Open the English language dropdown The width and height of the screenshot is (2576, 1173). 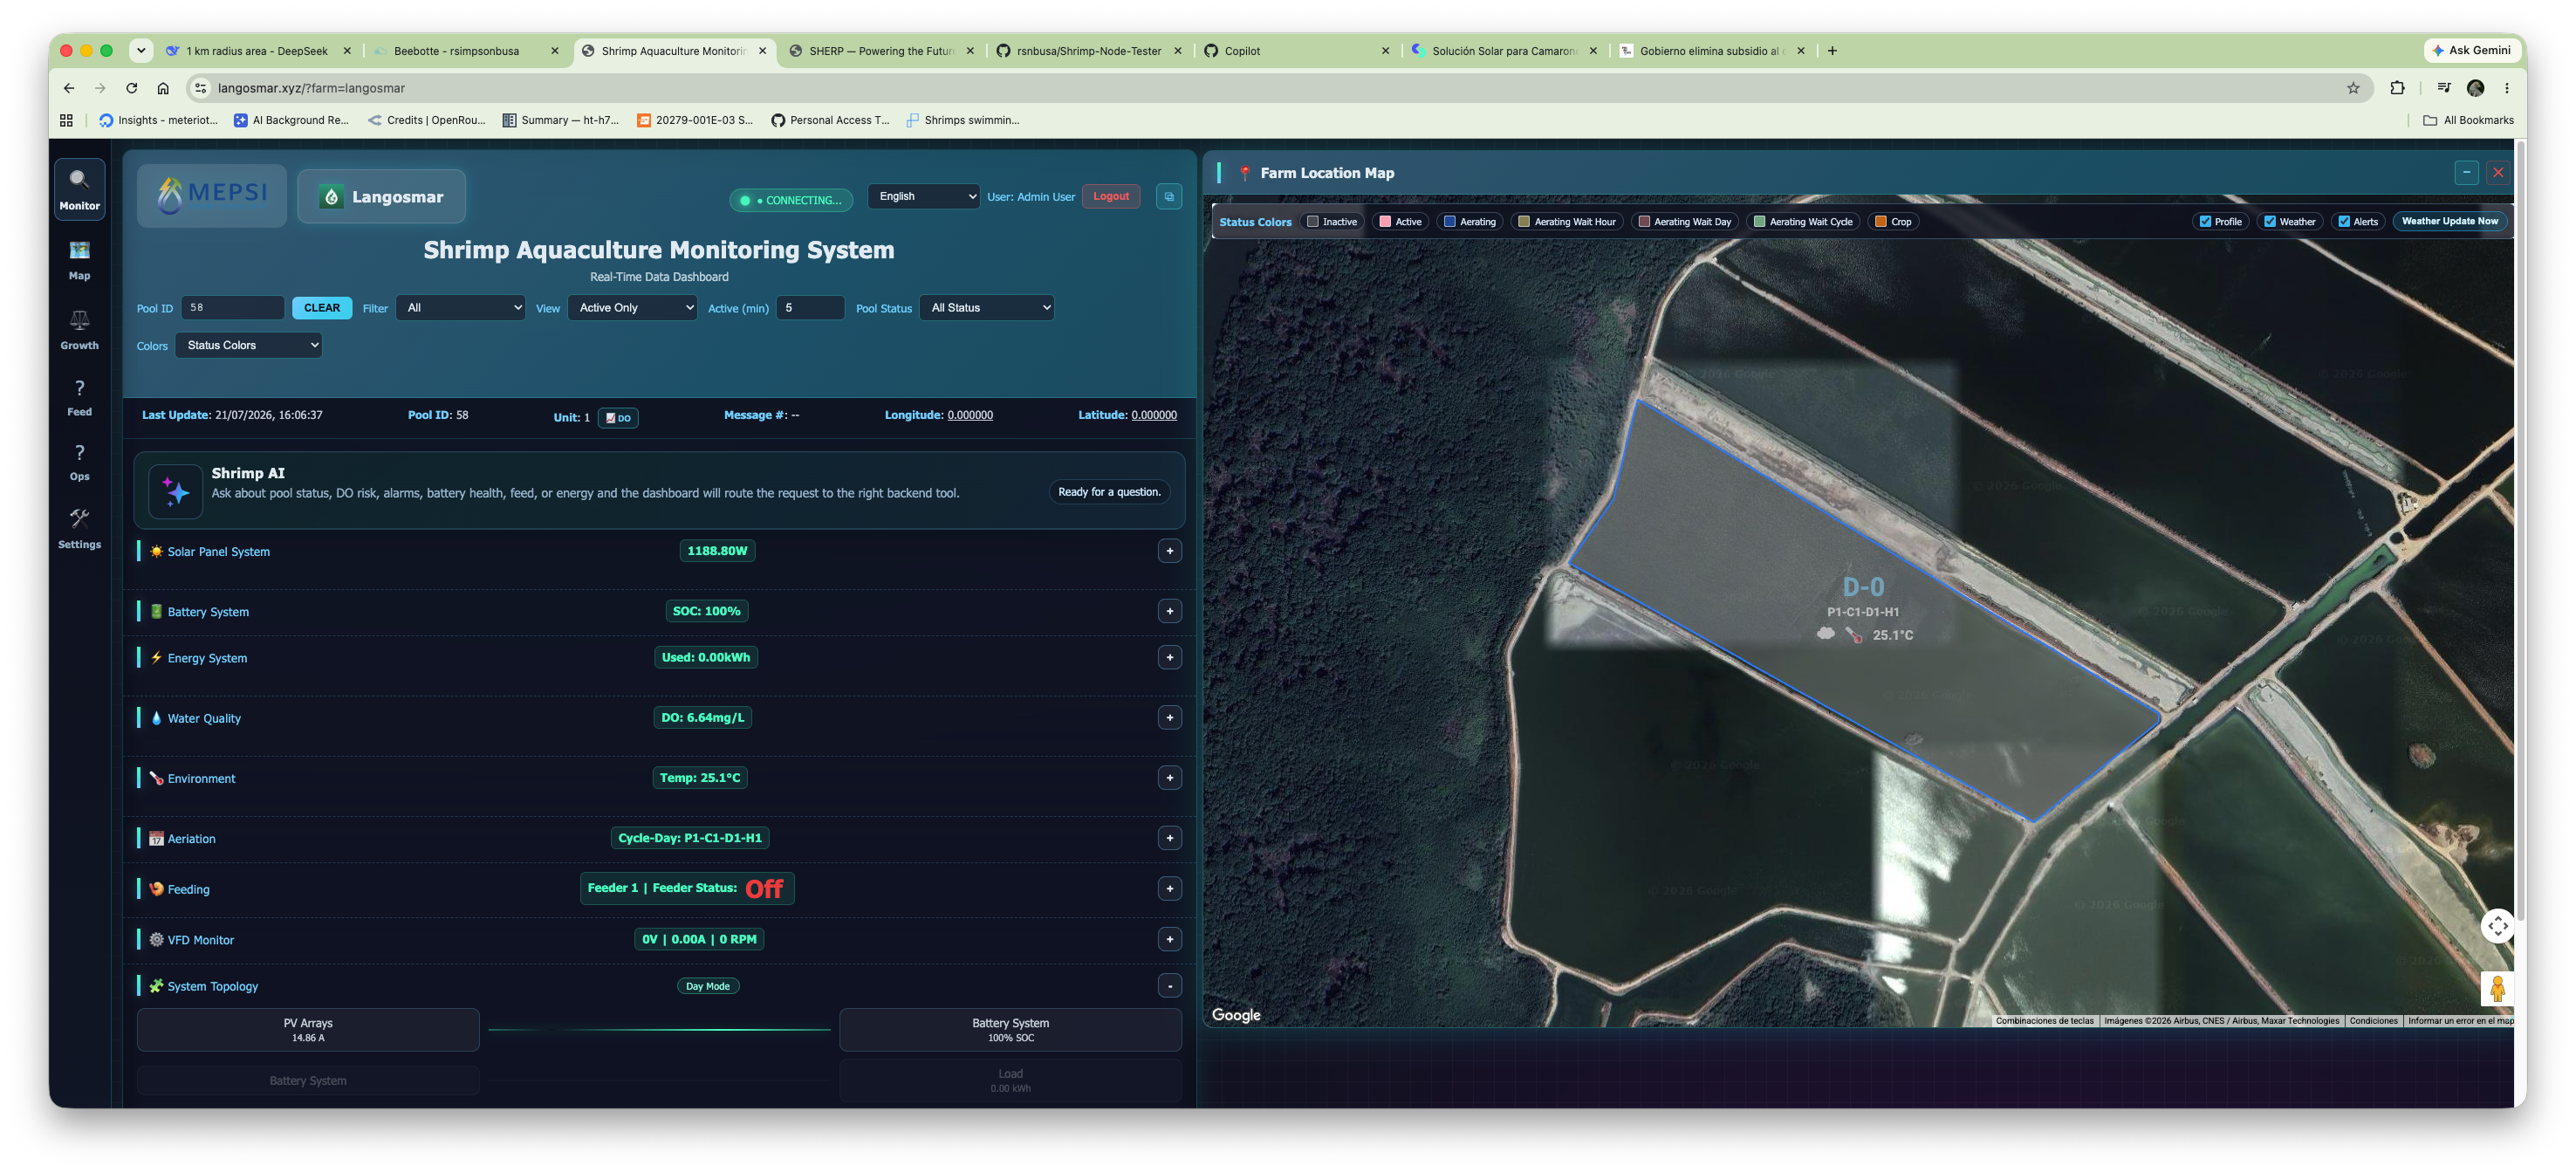(x=924, y=197)
